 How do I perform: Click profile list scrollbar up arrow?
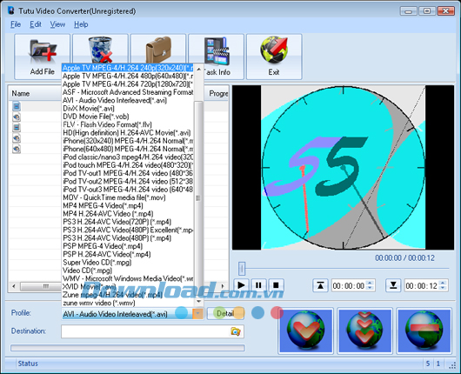click(x=198, y=69)
